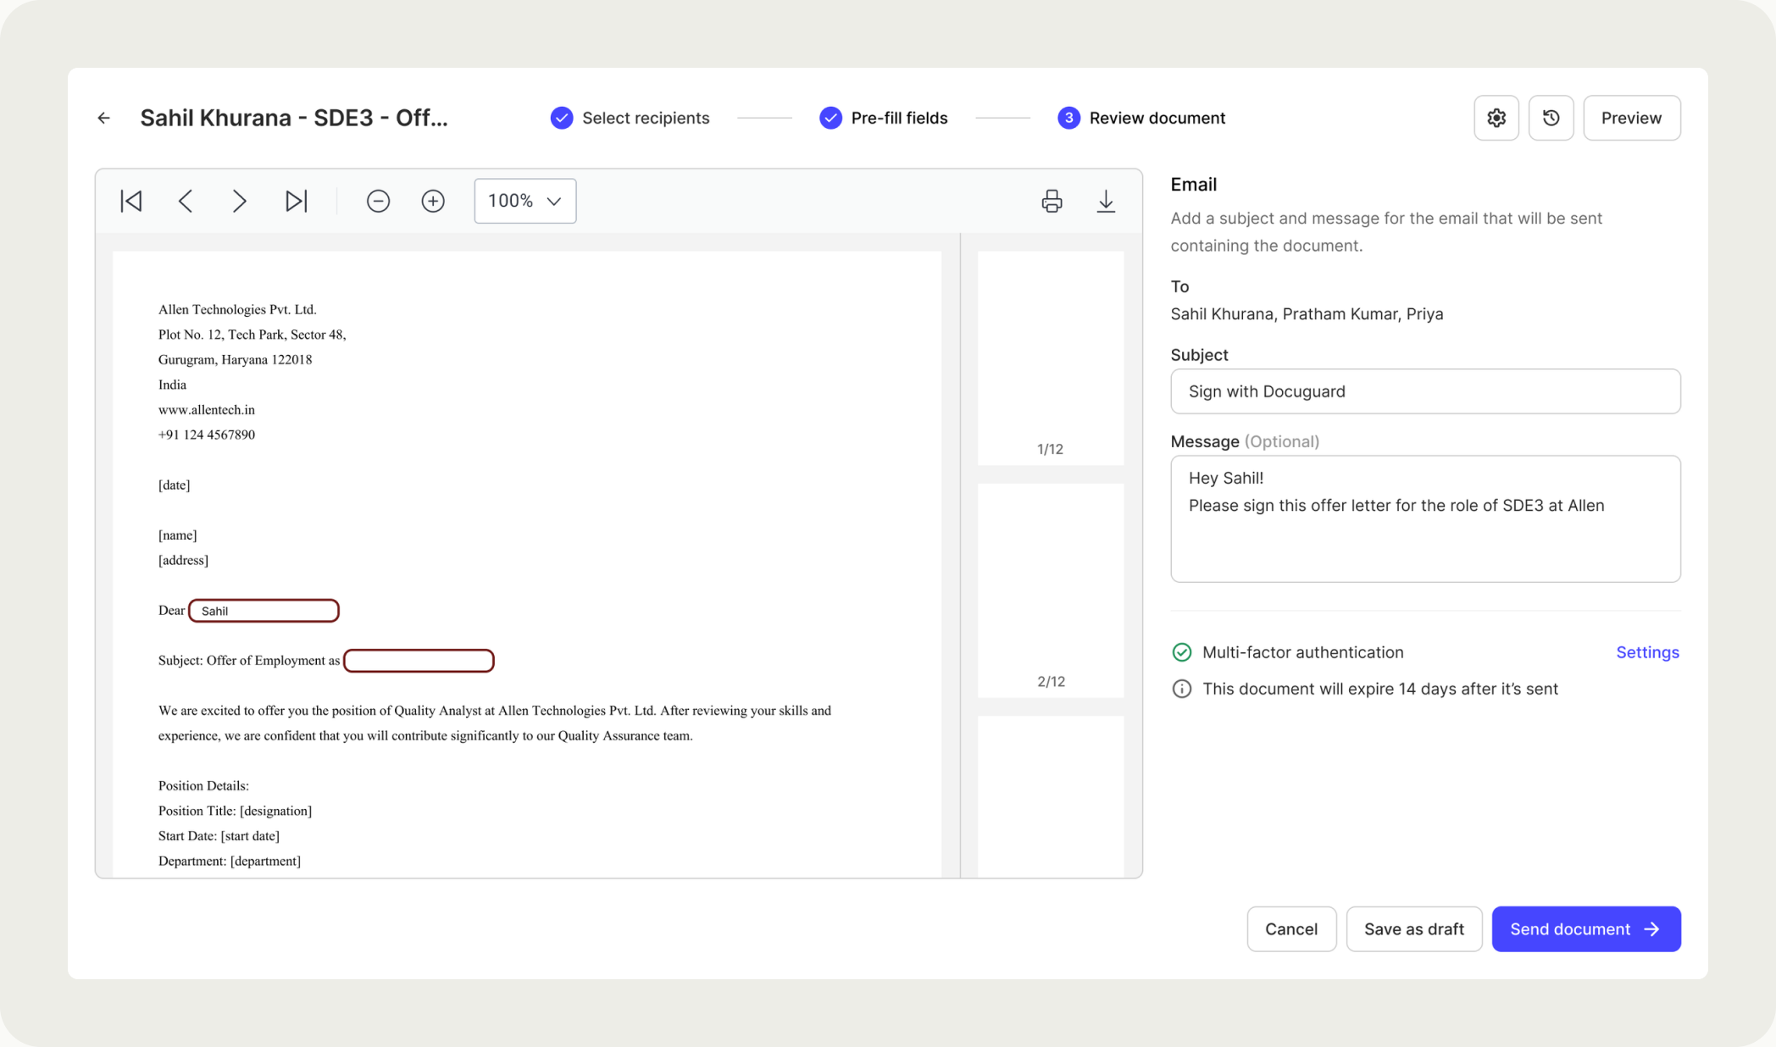Open document settings gear icon
1776x1047 pixels.
coord(1496,118)
